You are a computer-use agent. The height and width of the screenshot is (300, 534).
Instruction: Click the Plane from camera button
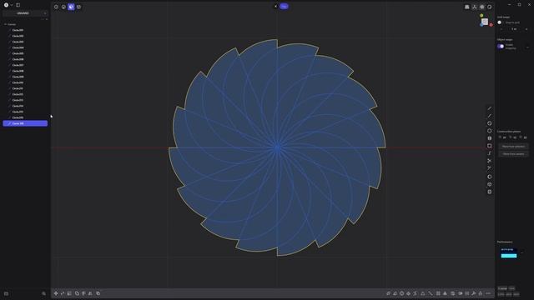(x=514, y=154)
